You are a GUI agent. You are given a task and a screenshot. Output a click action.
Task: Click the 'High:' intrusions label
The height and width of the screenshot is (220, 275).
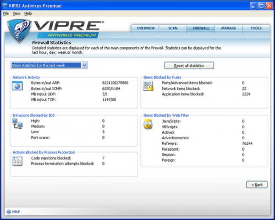(35, 121)
